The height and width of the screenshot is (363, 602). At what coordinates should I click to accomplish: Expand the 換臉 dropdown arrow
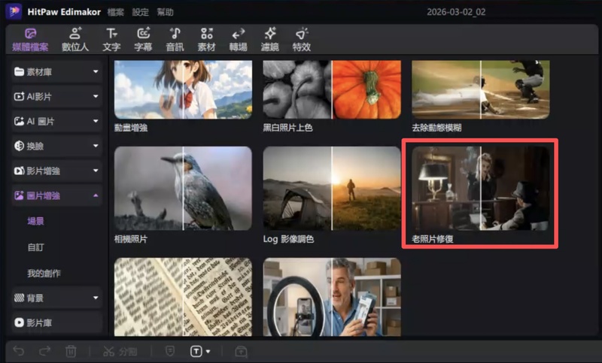pyautogui.click(x=96, y=146)
